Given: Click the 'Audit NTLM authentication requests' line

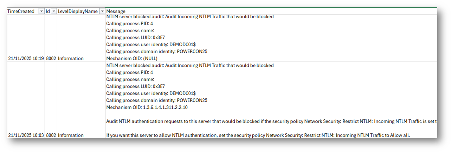Looking at the screenshot, I should [x=271, y=121].
